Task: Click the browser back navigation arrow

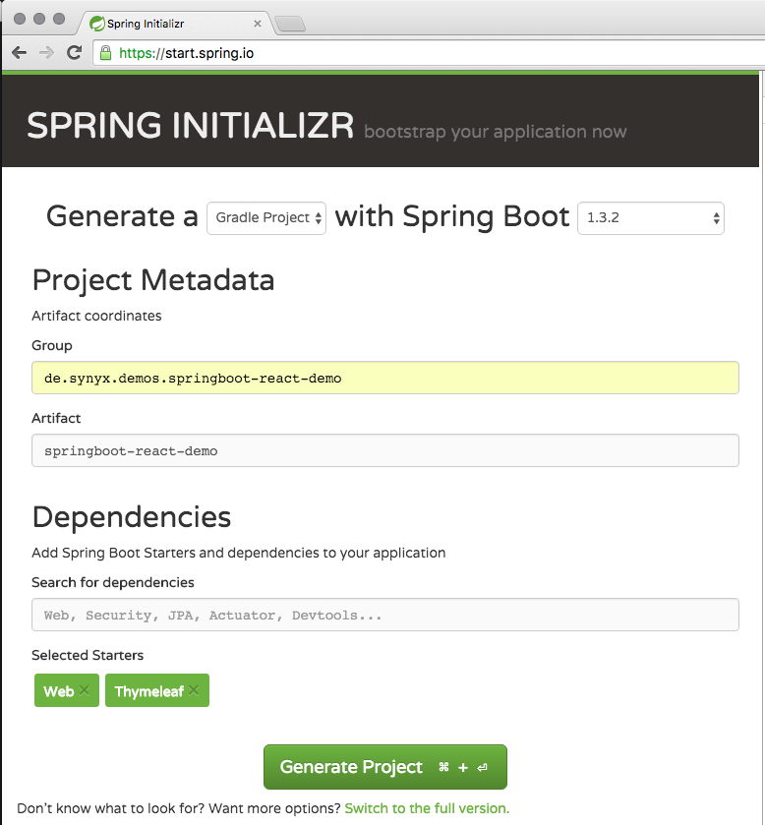Action: click(x=19, y=52)
